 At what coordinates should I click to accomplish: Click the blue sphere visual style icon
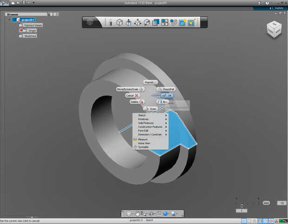(165, 213)
